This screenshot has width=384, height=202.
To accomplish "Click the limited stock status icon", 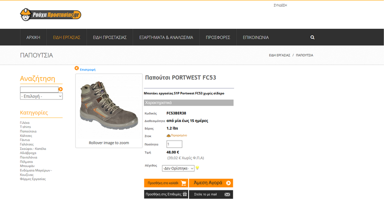I will coord(168,135).
